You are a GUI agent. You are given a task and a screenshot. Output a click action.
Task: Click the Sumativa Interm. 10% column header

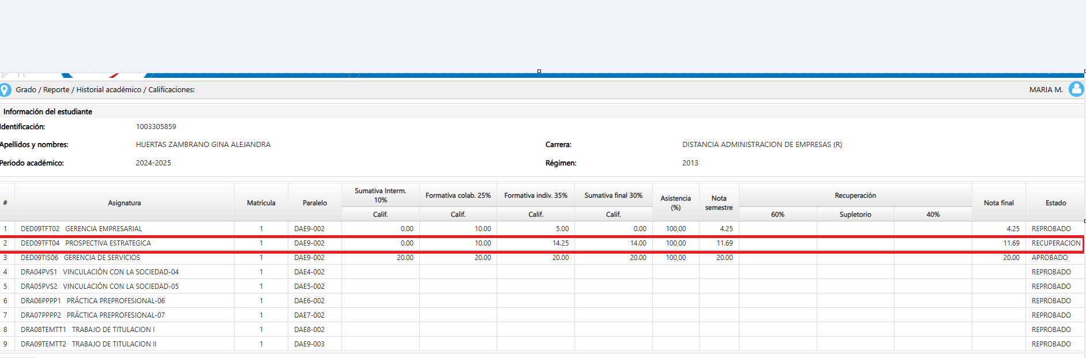coord(381,195)
